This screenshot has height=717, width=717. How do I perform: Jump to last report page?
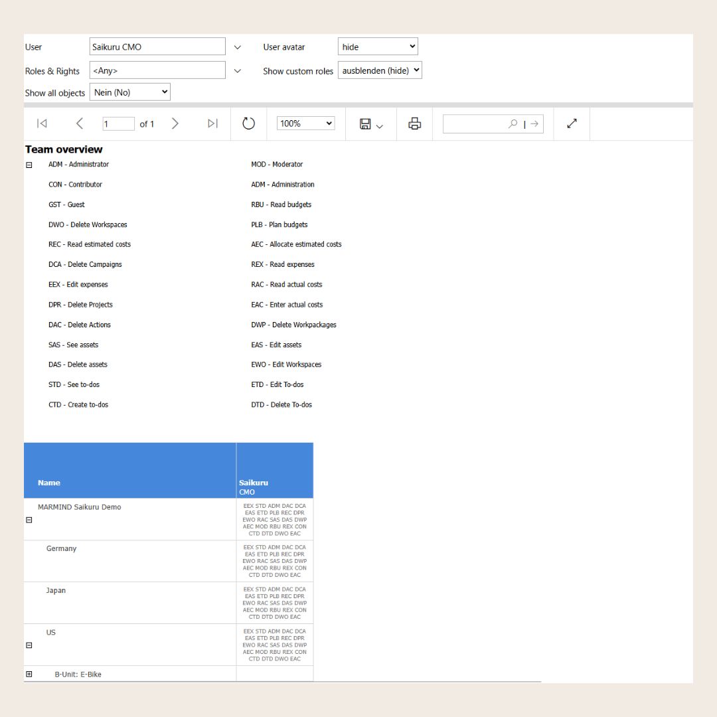pyautogui.click(x=212, y=123)
